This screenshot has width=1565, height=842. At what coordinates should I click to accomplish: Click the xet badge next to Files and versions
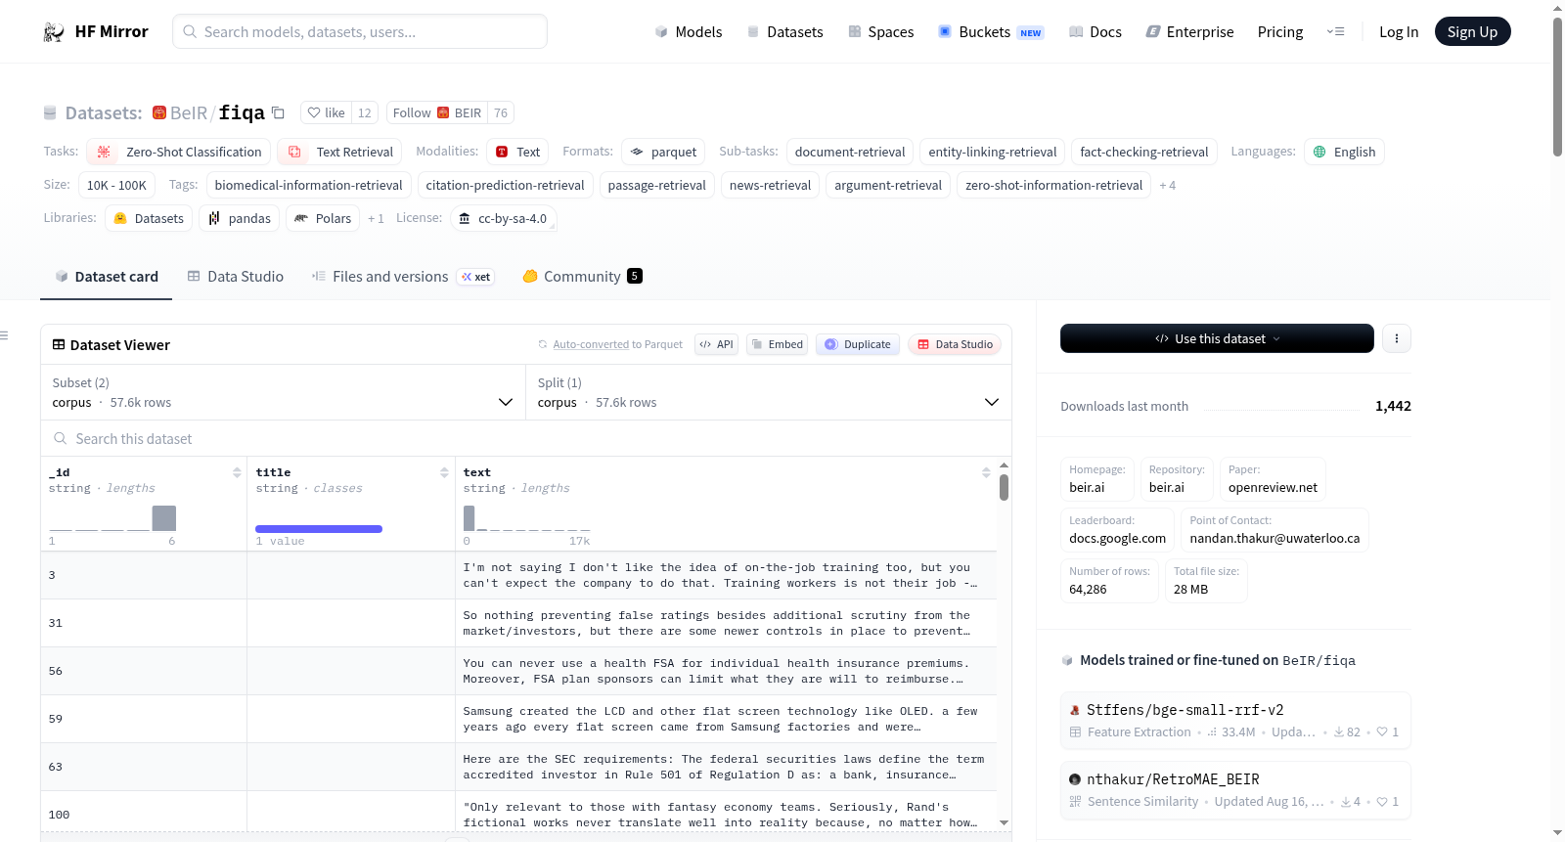(x=476, y=277)
